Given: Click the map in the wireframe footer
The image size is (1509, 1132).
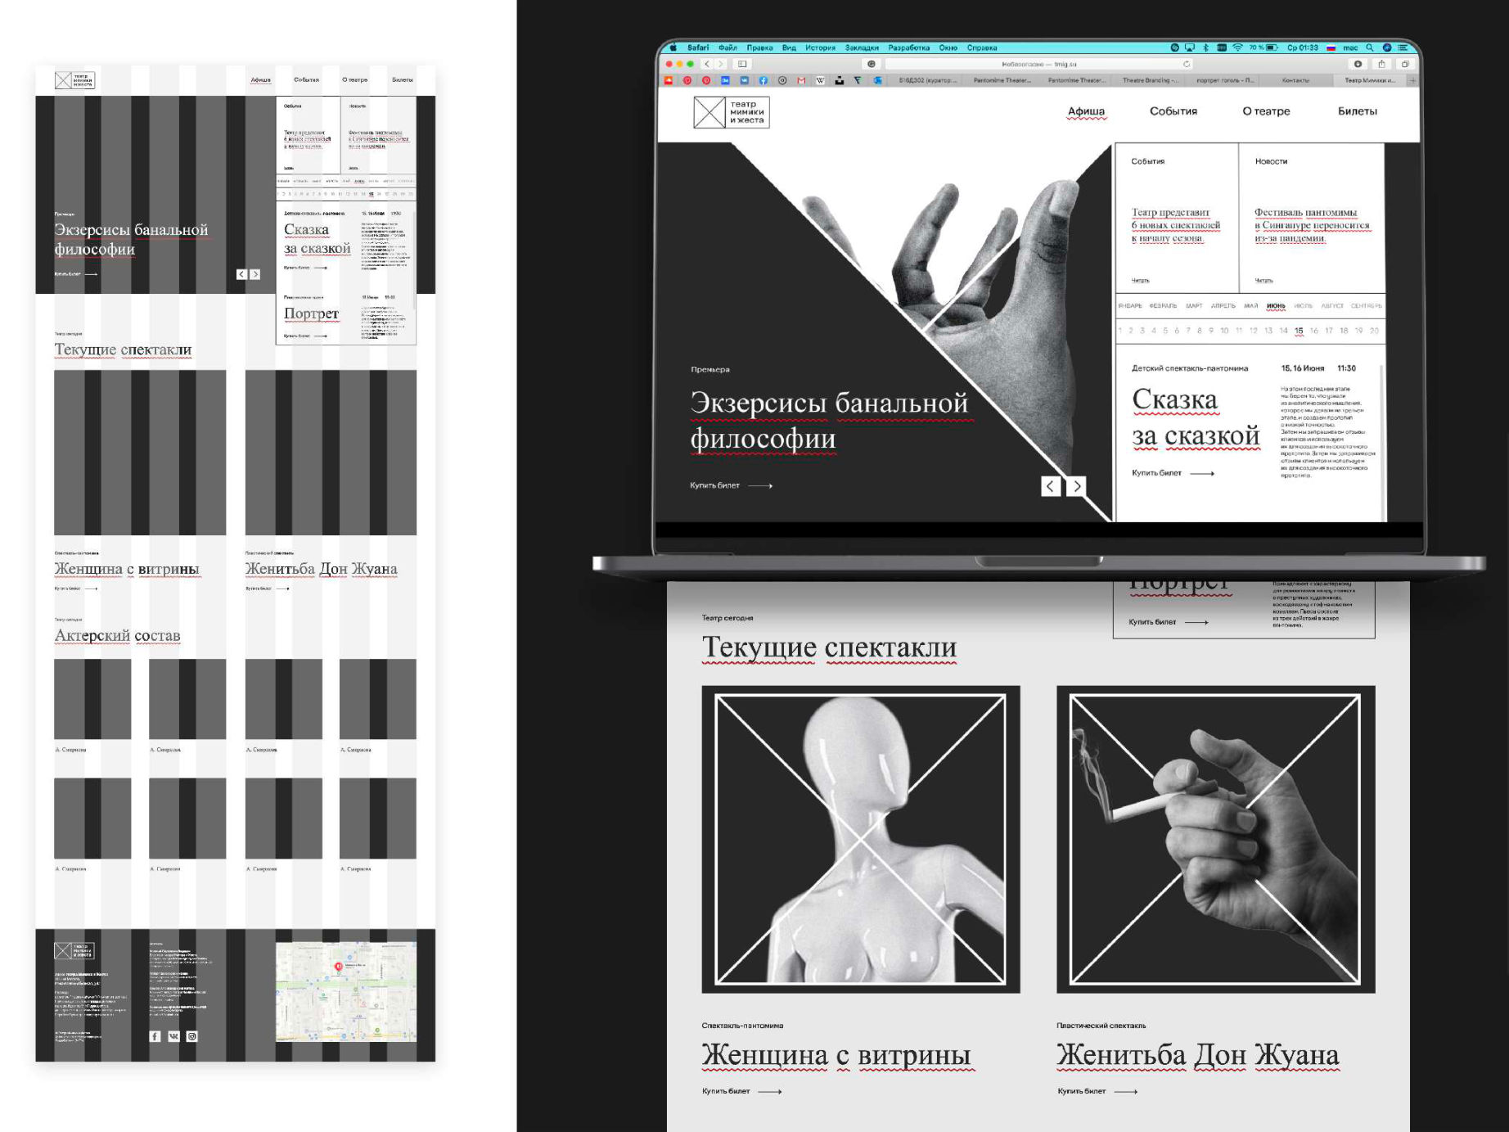Looking at the screenshot, I should pos(345,991).
